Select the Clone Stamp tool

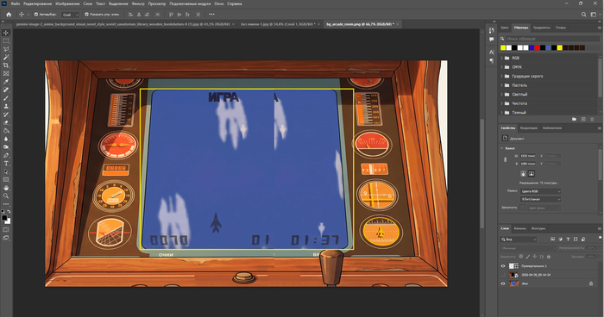tap(6, 106)
